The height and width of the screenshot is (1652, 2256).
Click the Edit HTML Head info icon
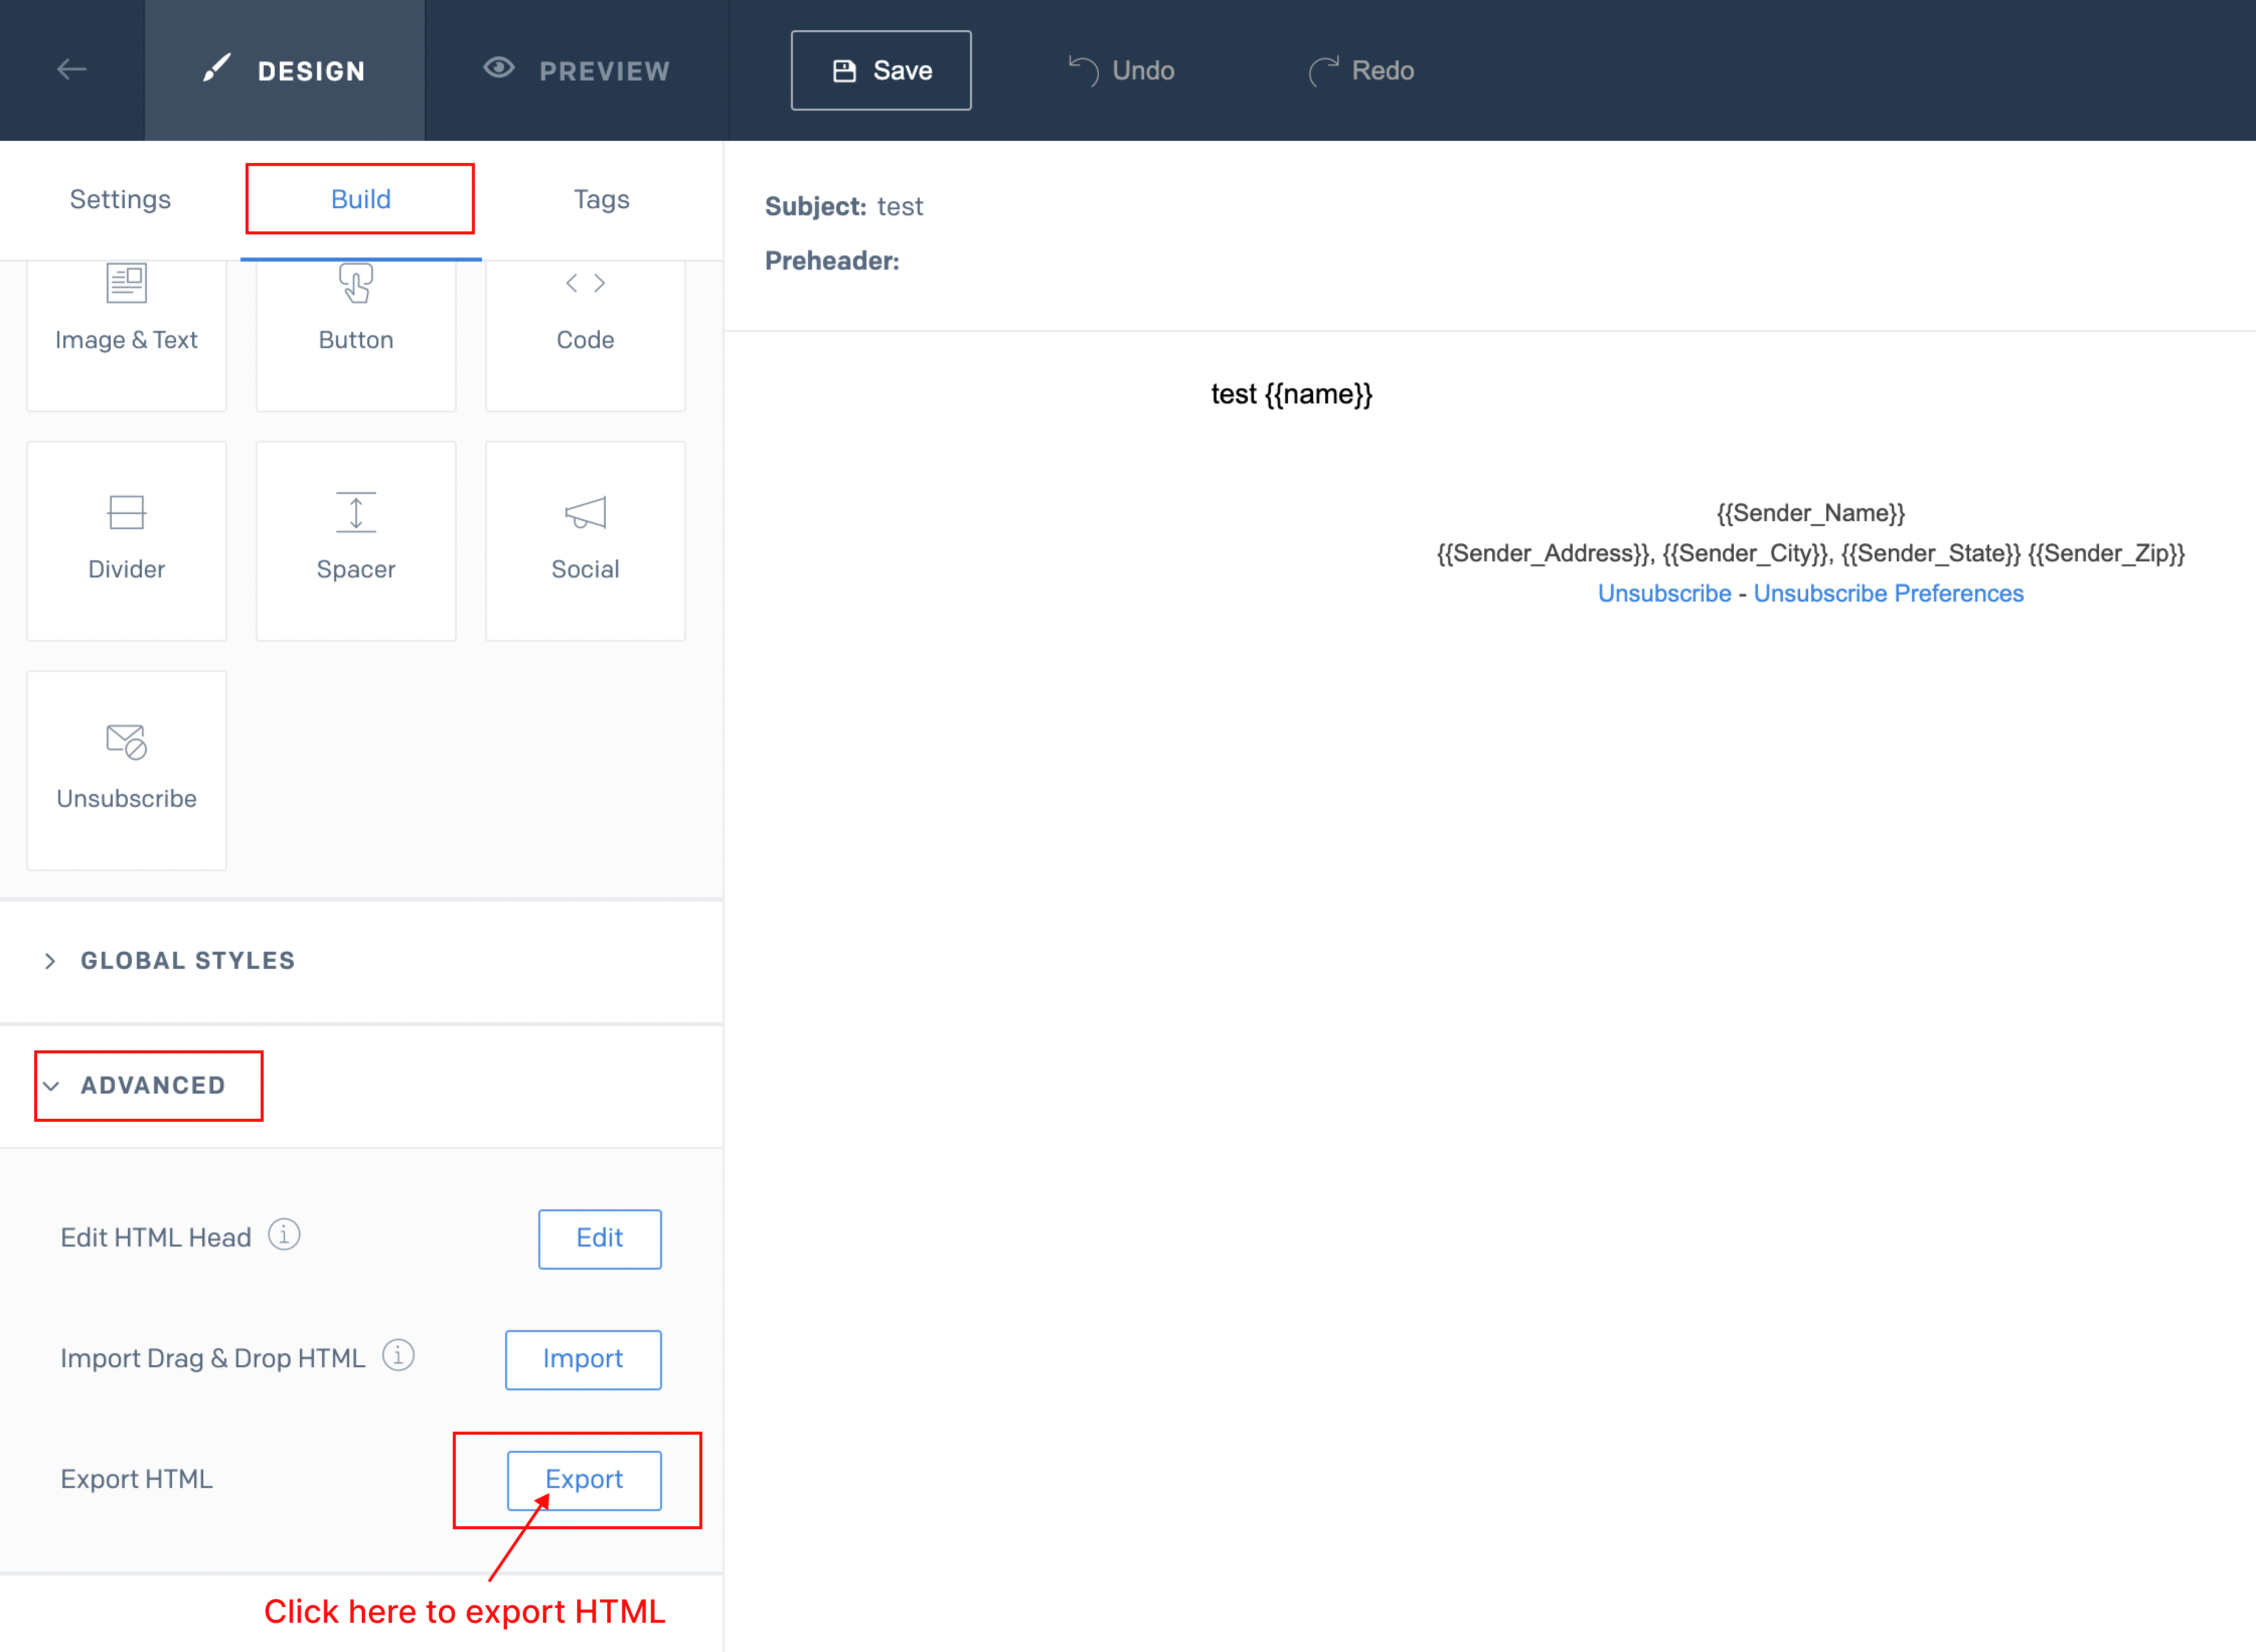[284, 1235]
